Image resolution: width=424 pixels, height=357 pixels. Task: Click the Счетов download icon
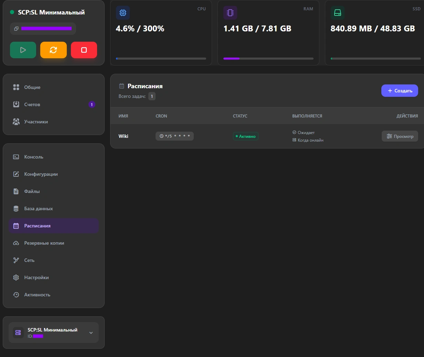(16, 104)
